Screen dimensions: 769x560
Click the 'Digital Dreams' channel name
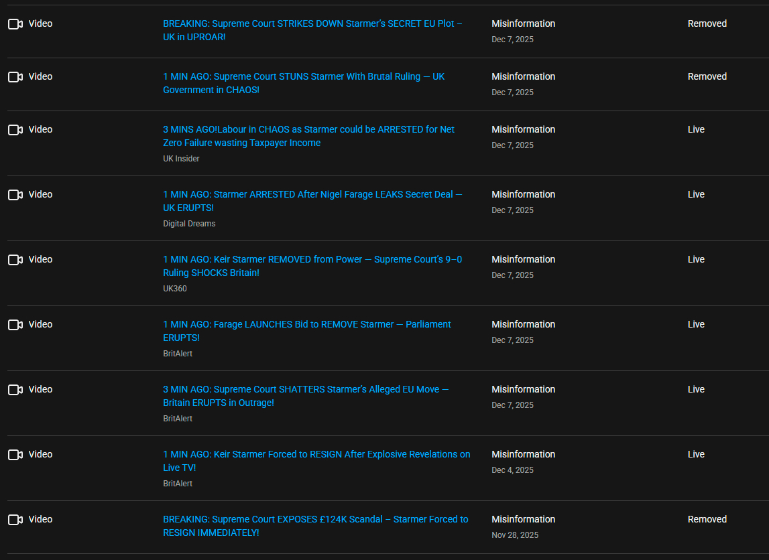tap(189, 224)
